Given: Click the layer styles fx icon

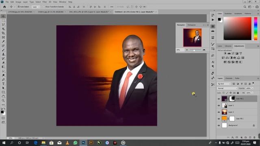Looking at the screenshot, I should pos(232,137).
